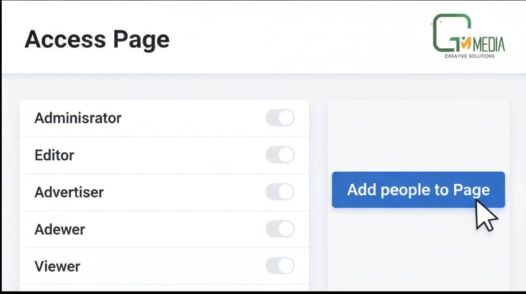Viewport: 526px width, 294px height.
Task: Click the Creative Solutions tagline text
Action: [x=469, y=56]
